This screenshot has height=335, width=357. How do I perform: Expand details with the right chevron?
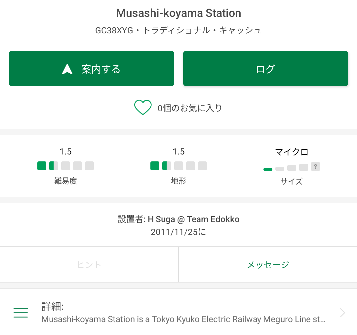click(x=342, y=313)
